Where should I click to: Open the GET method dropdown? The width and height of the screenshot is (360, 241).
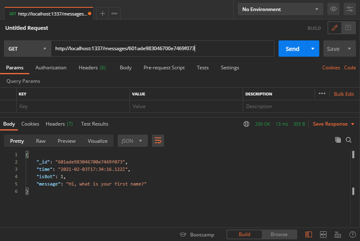point(28,48)
